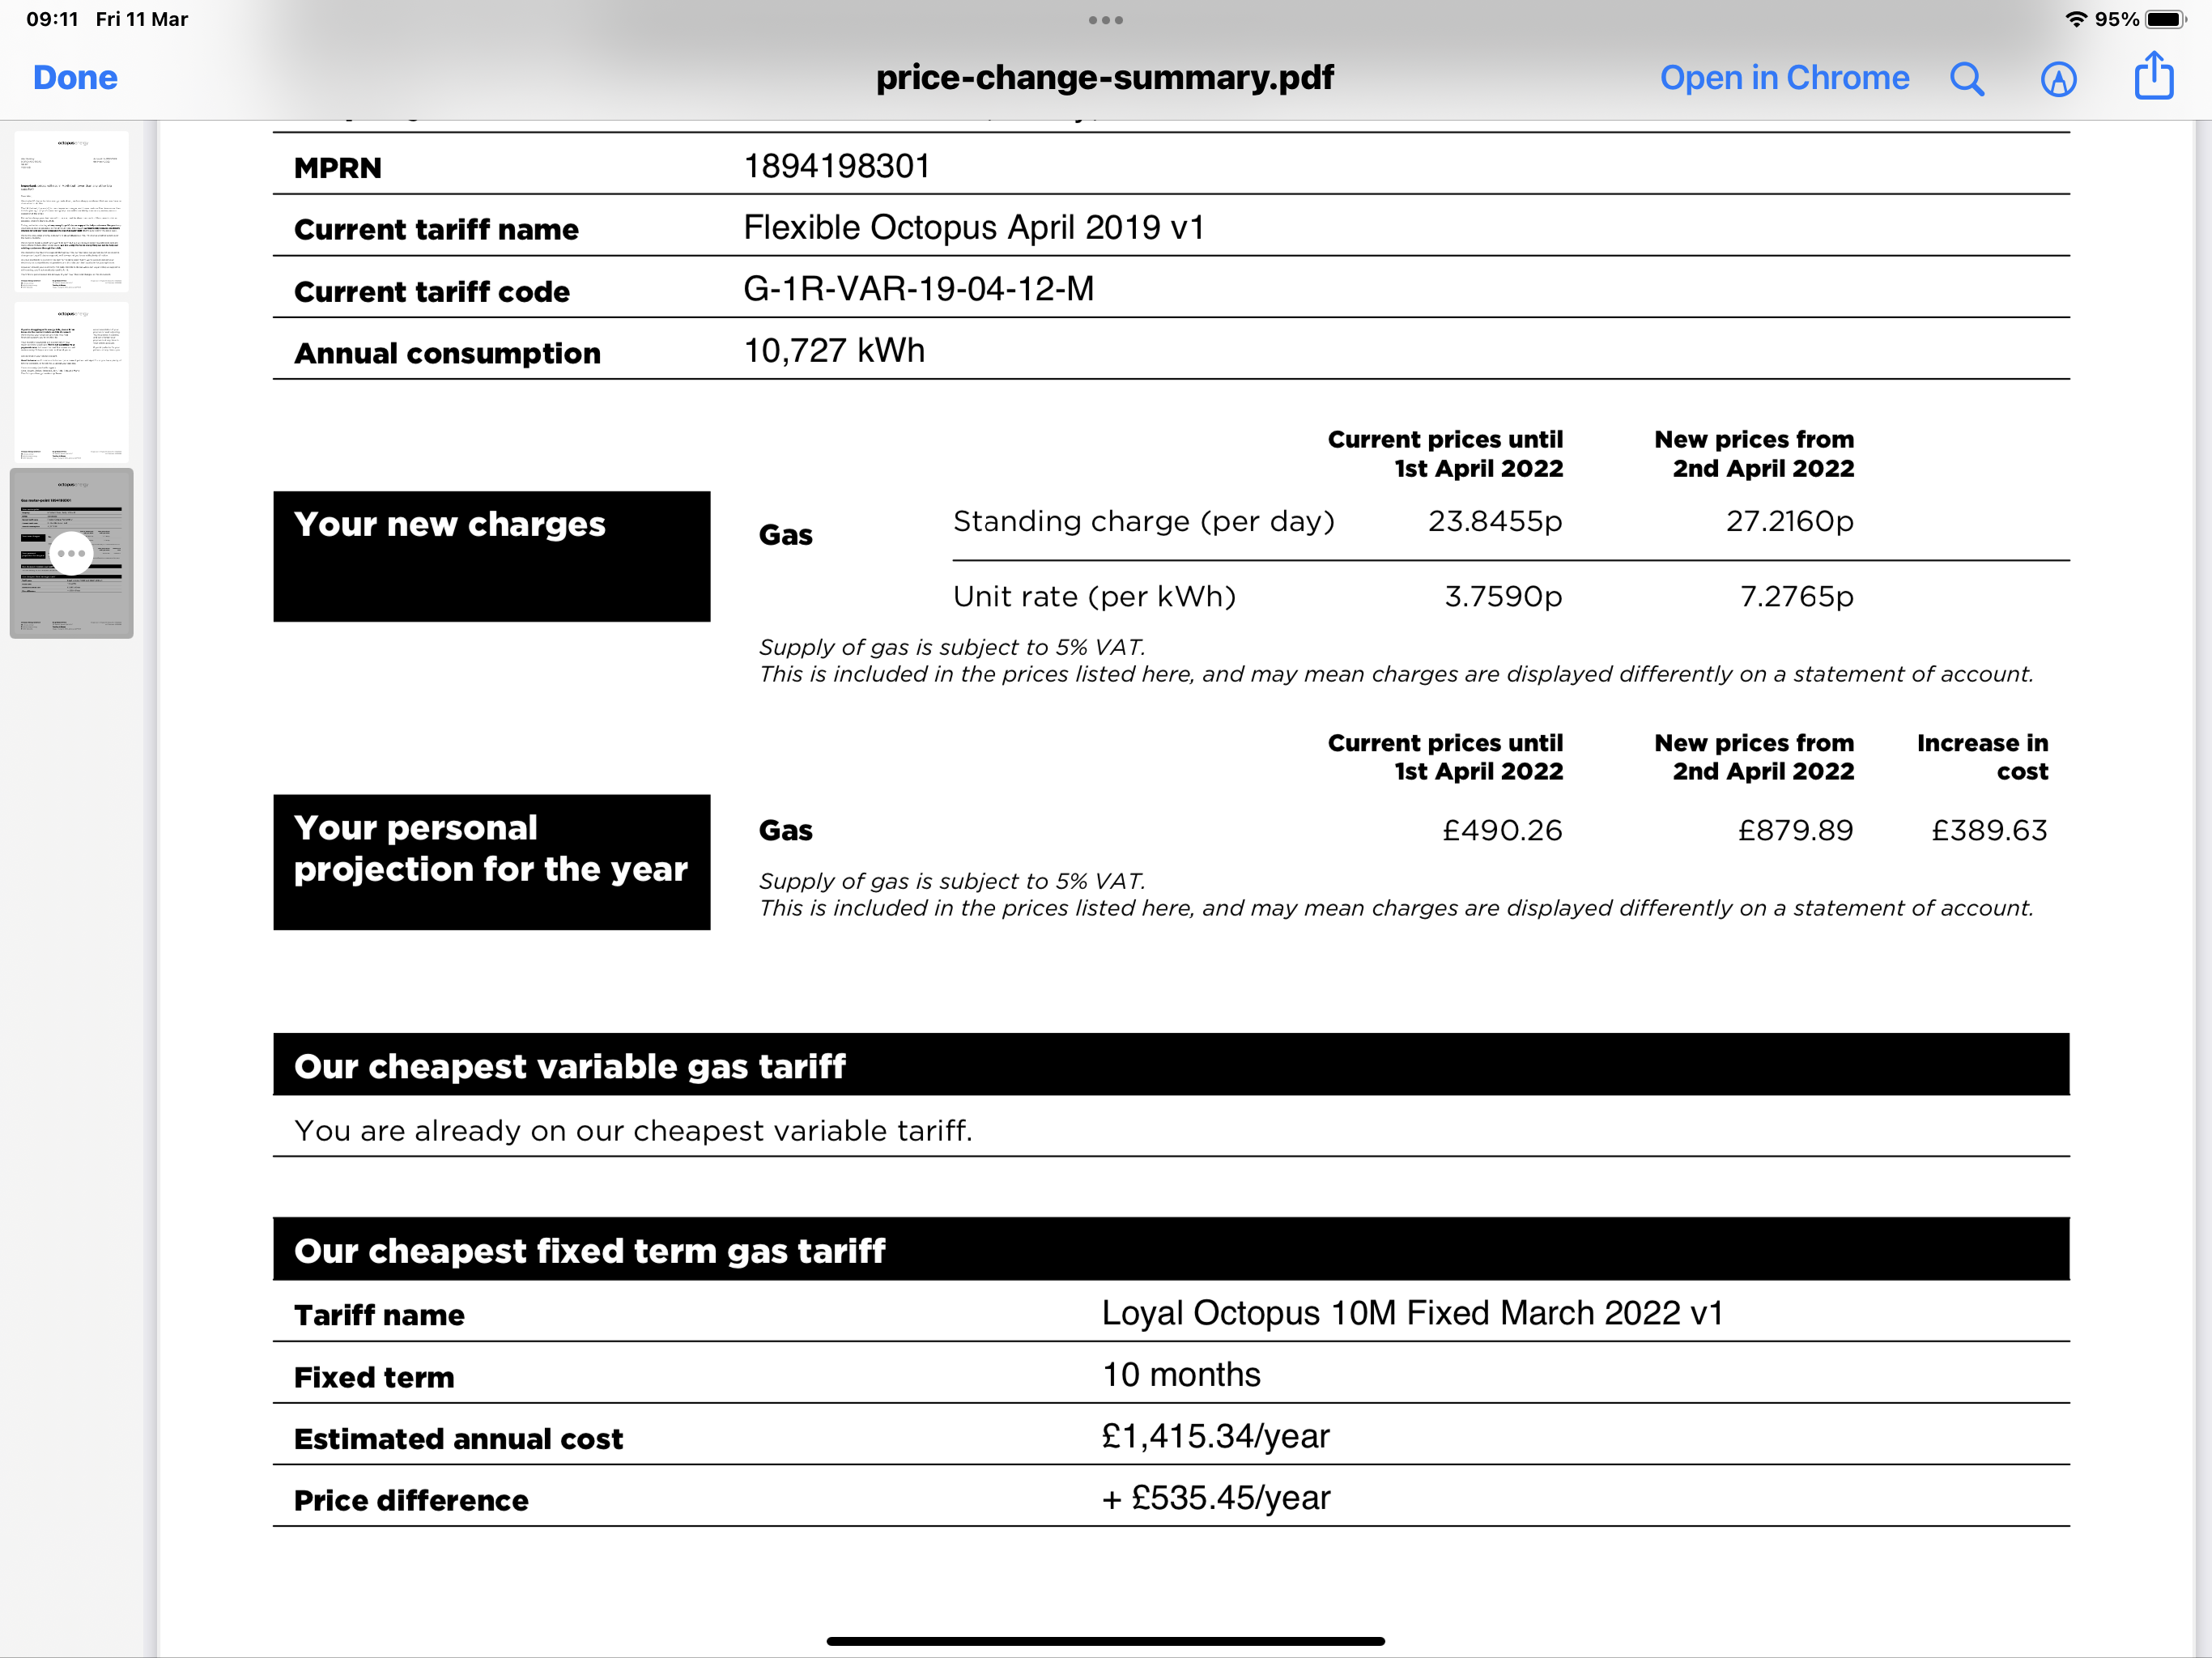The image size is (2212, 1658).
Task: Open the share sheet icon
Action: (x=2153, y=76)
